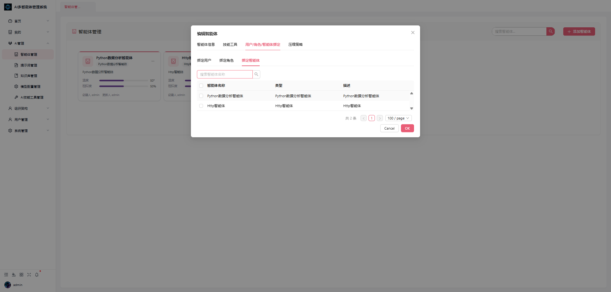This screenshot has height=292, width=611.
Task: Click the app logo in sidebar header
Action: (8, 7)
